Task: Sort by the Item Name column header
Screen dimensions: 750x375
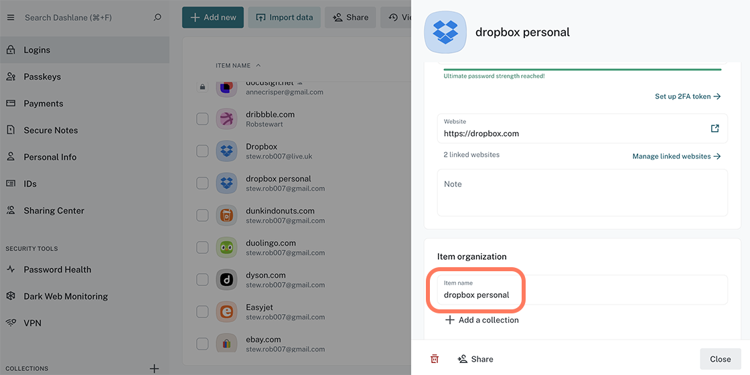Action: 233,66
